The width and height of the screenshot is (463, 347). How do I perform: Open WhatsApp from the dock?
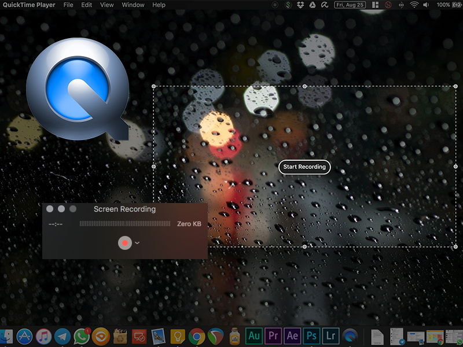click(82, 337)
